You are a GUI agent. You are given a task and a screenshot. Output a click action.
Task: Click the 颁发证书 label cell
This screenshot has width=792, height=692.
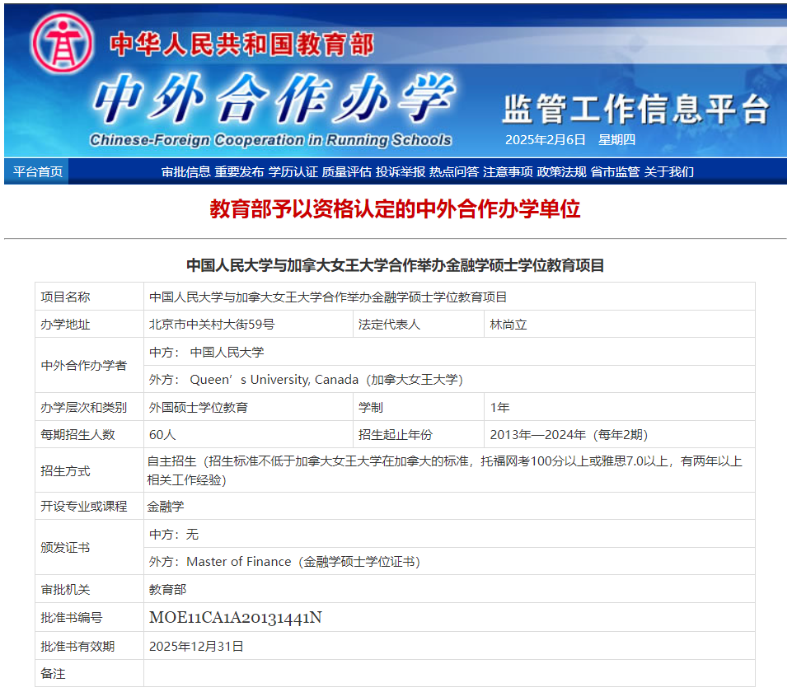click(x=89, y=547)
